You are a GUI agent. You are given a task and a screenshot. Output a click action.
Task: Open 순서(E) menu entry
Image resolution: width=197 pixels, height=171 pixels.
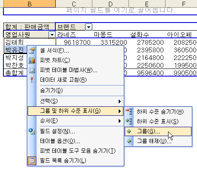click(76, 121)
